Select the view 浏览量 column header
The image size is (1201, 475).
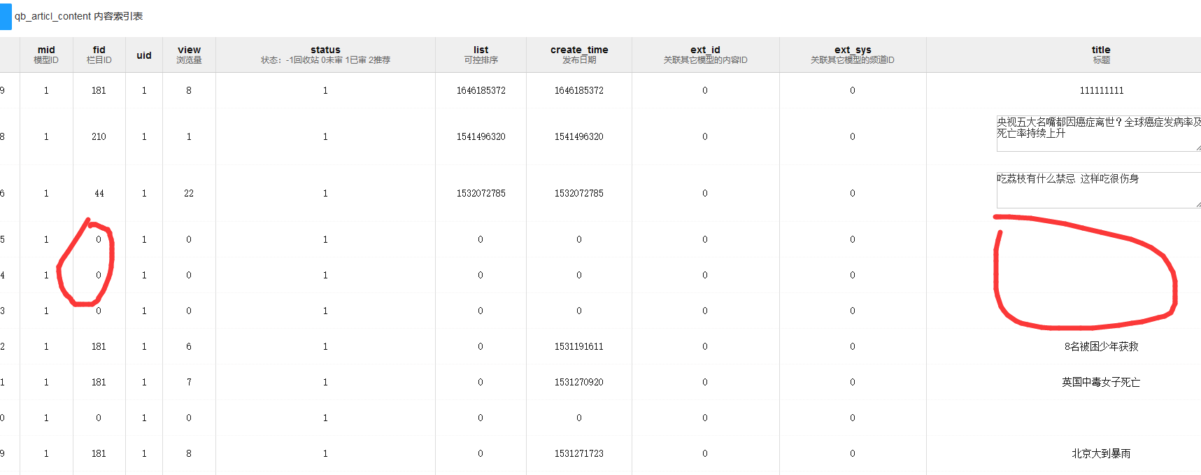click(x=189, y=55)
